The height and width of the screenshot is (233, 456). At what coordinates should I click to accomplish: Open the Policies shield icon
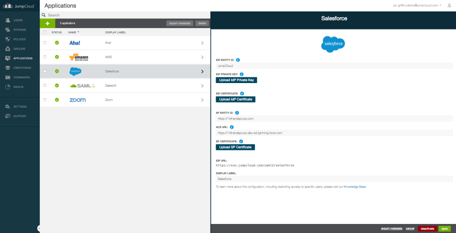8,39
